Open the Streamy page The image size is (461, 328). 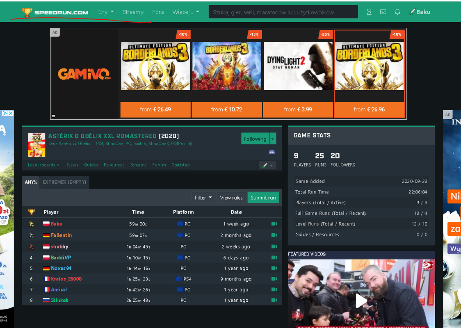[133, 12]
